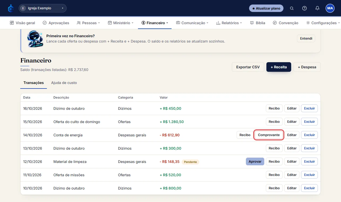Click the 'Oferta de missões' description

coord(69,175)
